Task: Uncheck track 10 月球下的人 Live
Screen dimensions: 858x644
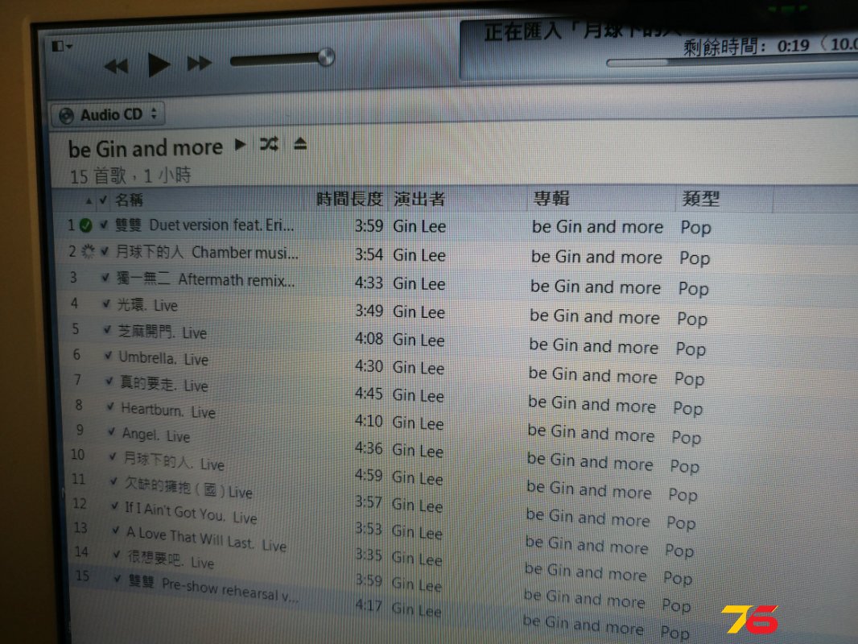Action: tap(113, 456)
